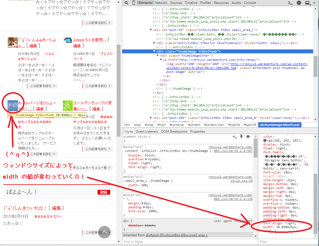The width and height of the screenshot is (319, 246).
Task: Click the computed styles Filter field
Action: [286, 242]
